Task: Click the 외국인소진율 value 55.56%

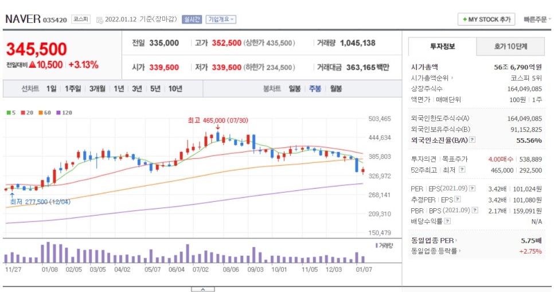Action: tap(529, 141)
